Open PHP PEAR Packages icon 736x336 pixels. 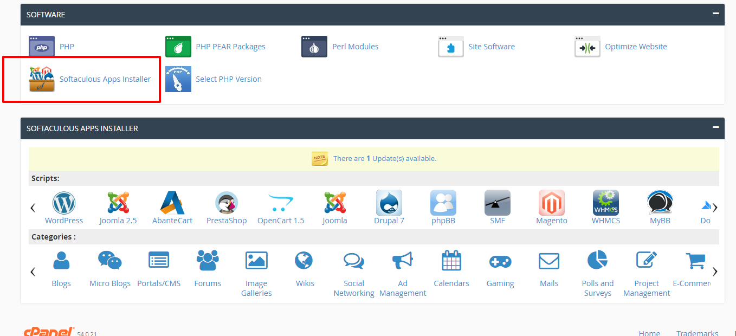pos(178,47)
